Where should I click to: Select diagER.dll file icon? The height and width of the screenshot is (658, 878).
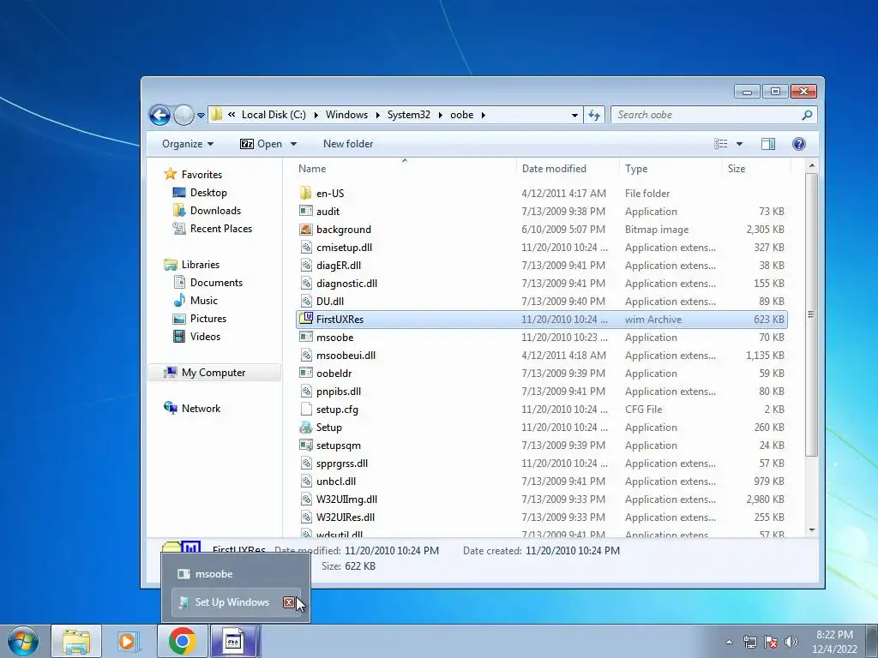point(306,266)
